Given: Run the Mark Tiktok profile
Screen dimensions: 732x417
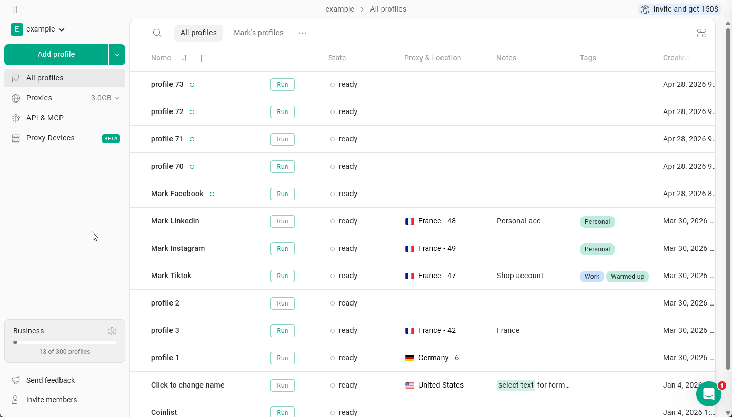Looking at the screenshot, I should (283, 276).
